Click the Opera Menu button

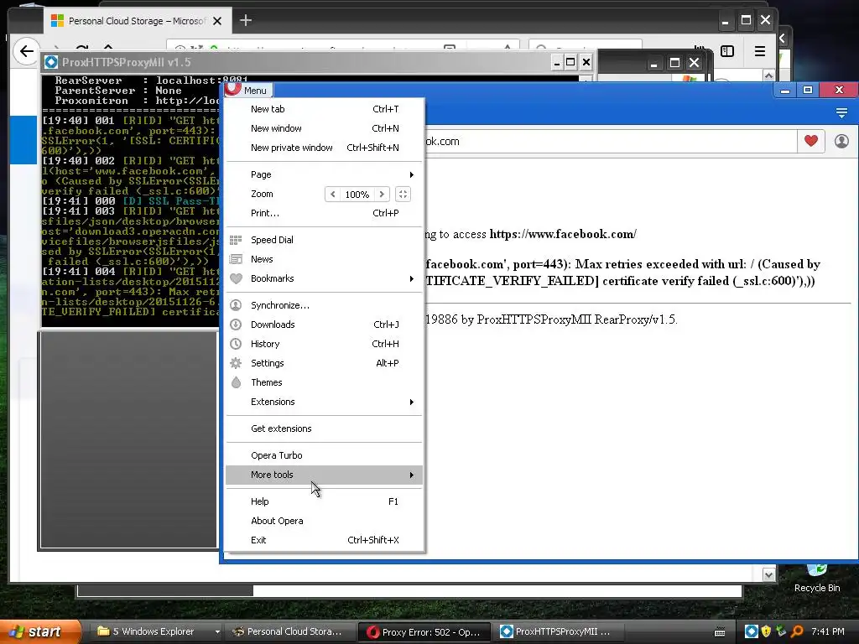pyautogui.click(x=248, y=90)
